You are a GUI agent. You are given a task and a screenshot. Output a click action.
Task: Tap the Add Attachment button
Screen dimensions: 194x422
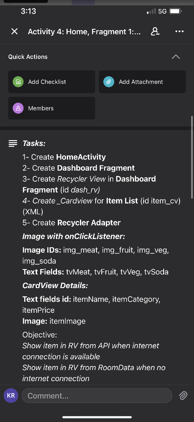[x=142, y=82]
